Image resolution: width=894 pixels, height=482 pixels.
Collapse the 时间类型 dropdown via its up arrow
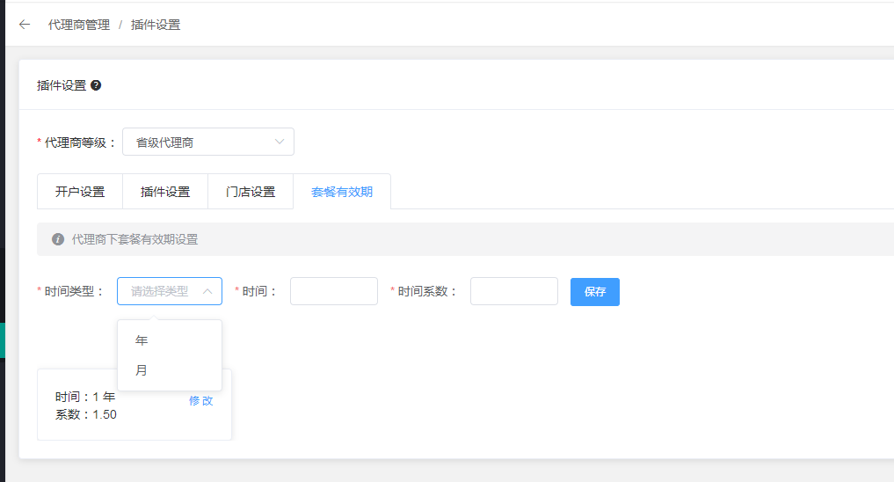point(207,291)
